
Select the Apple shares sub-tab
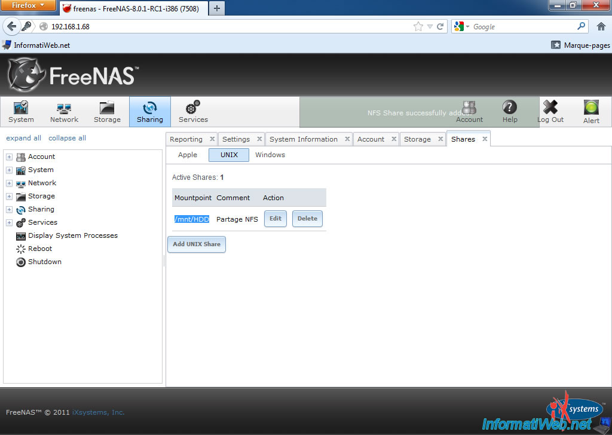click(187, 155)
